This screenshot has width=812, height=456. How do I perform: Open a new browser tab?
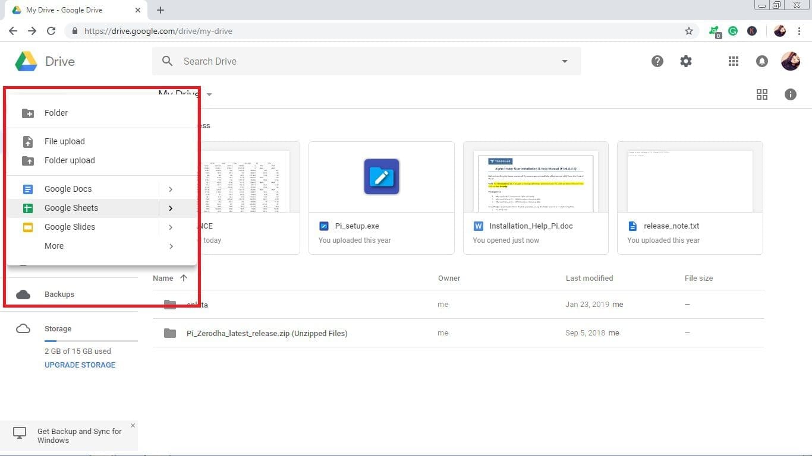point(160,10)
